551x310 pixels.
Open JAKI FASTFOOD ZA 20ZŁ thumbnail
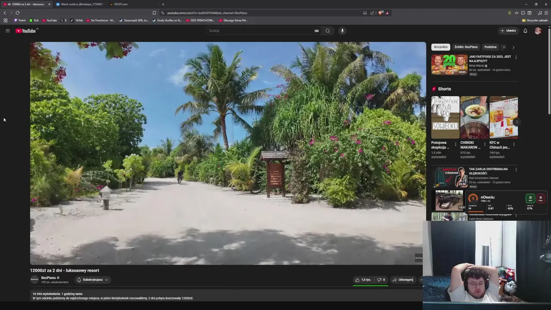[449, 64]
